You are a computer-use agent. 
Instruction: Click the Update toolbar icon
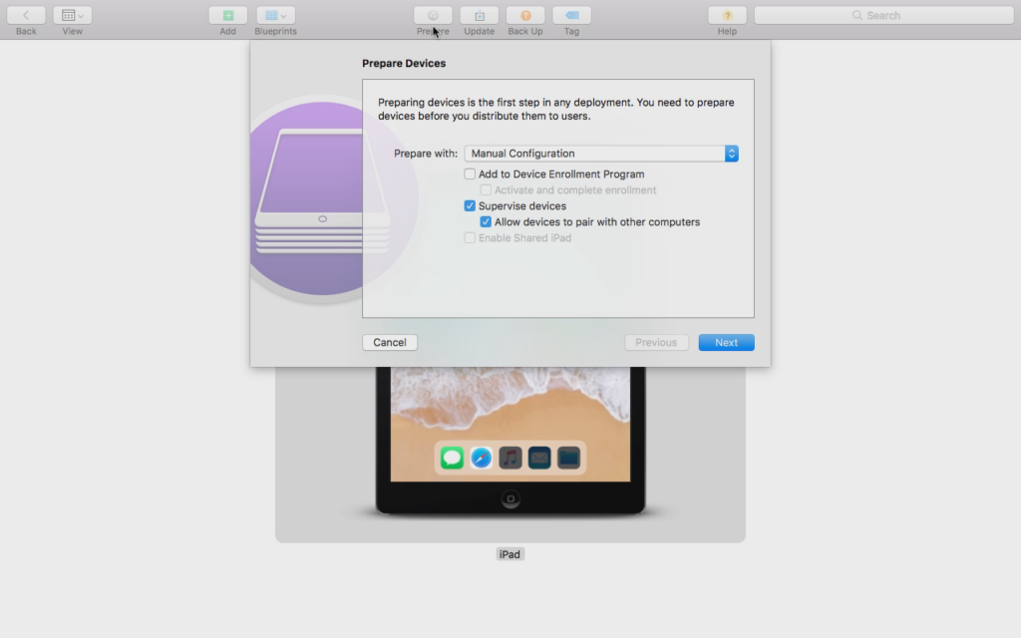pos(479,16)
